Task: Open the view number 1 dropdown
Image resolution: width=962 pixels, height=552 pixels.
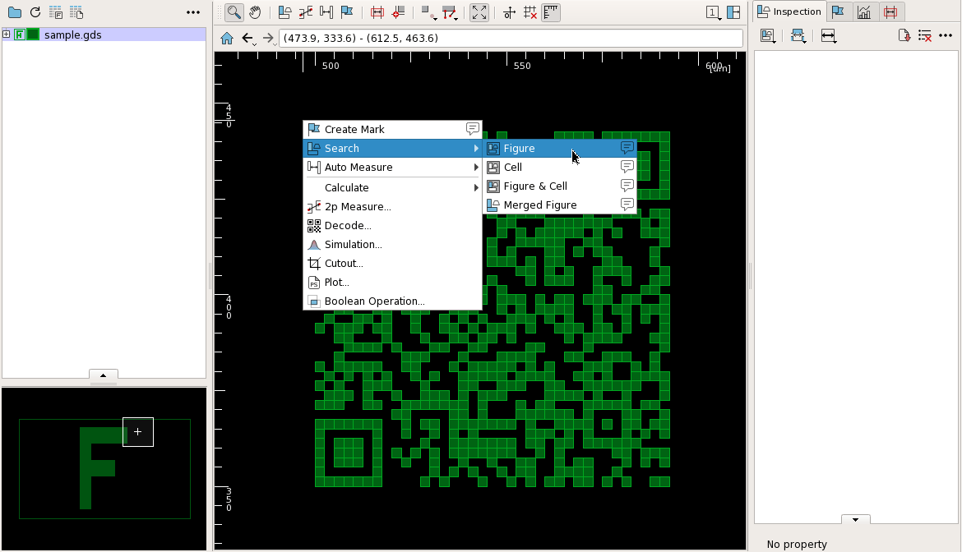Action: click(713, 12)
